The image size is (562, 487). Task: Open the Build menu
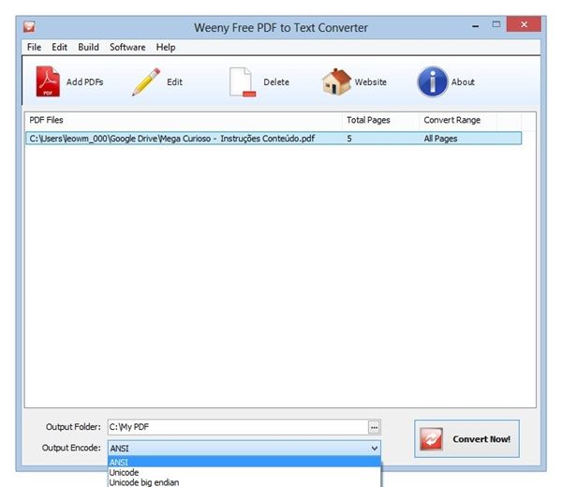[x=88, y=47]
